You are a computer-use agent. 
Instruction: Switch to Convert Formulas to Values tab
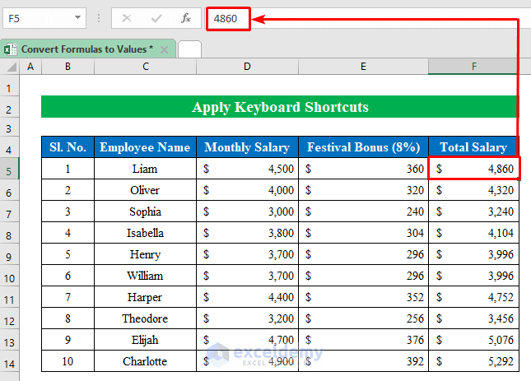87,49
